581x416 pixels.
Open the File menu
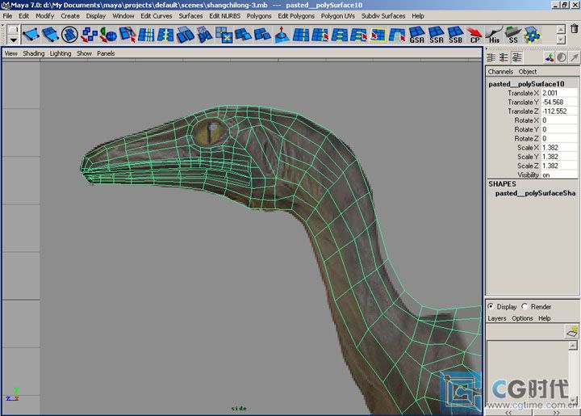7,16
